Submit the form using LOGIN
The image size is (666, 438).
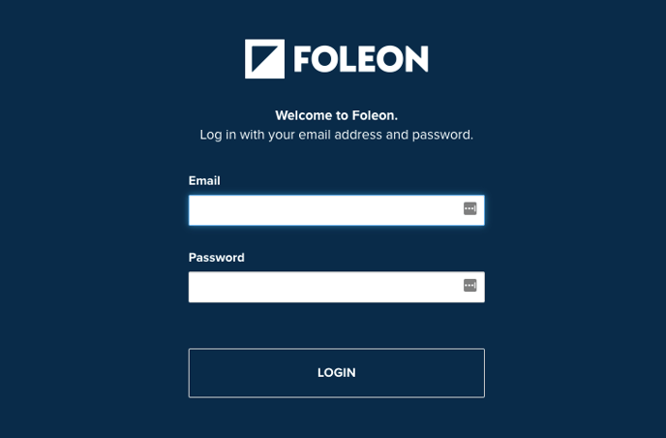point(336,373)
